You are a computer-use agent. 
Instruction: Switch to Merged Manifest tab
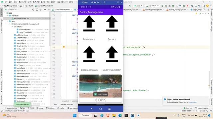pos(67,104)
